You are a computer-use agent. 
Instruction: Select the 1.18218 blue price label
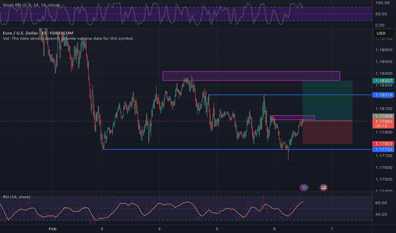(x=383, y=95)
